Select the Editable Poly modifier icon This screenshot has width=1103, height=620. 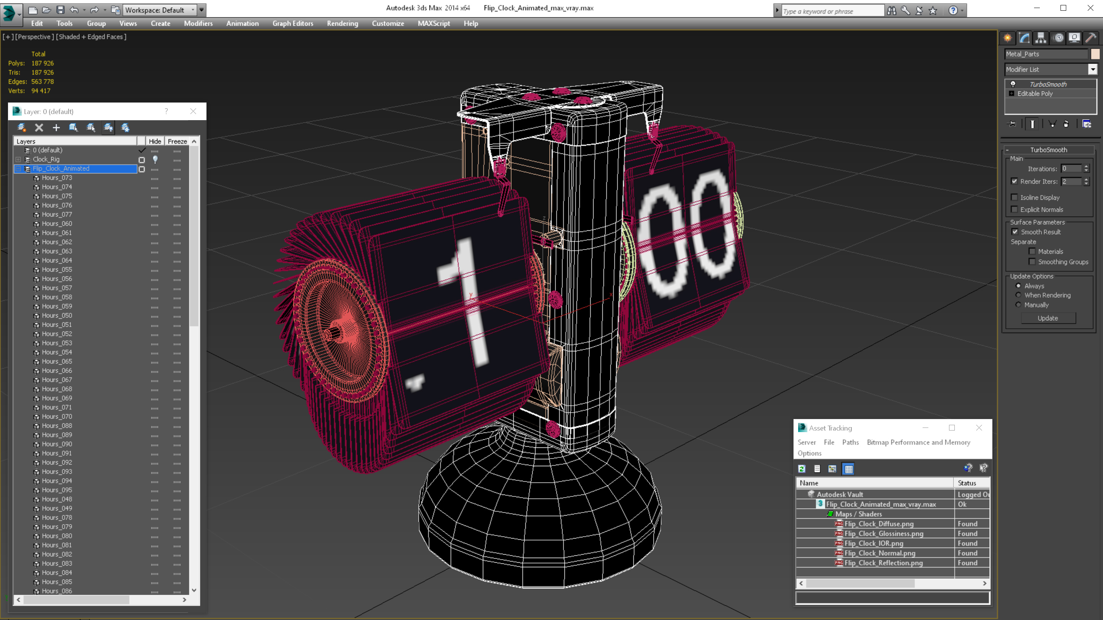(x=1011, y=93)
